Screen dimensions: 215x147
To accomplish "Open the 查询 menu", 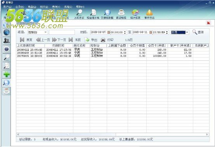I will [x=56, y=7].
